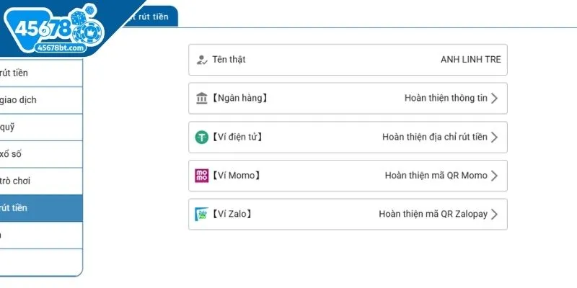577x288 pixels.
Task: Select the highlighted rút tiền sidebar item
Action: [41, 208]
